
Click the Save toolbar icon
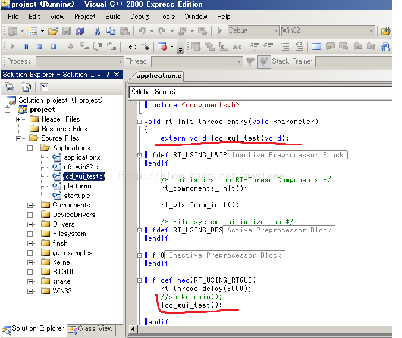click(67, 31)
